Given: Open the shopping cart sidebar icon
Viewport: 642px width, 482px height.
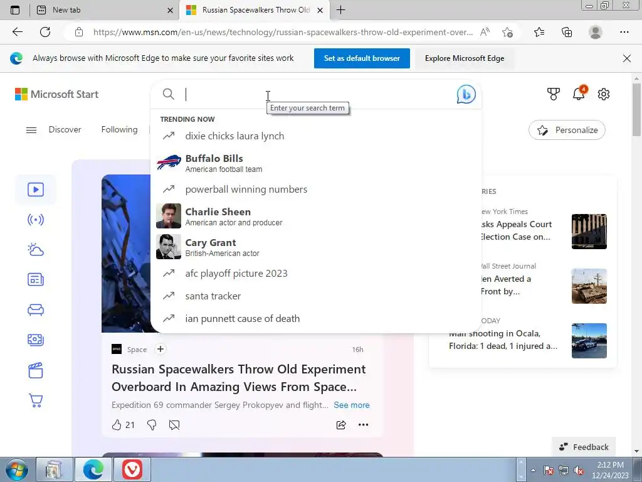Looking at the screenshot, I should click(x=36, y=400).
